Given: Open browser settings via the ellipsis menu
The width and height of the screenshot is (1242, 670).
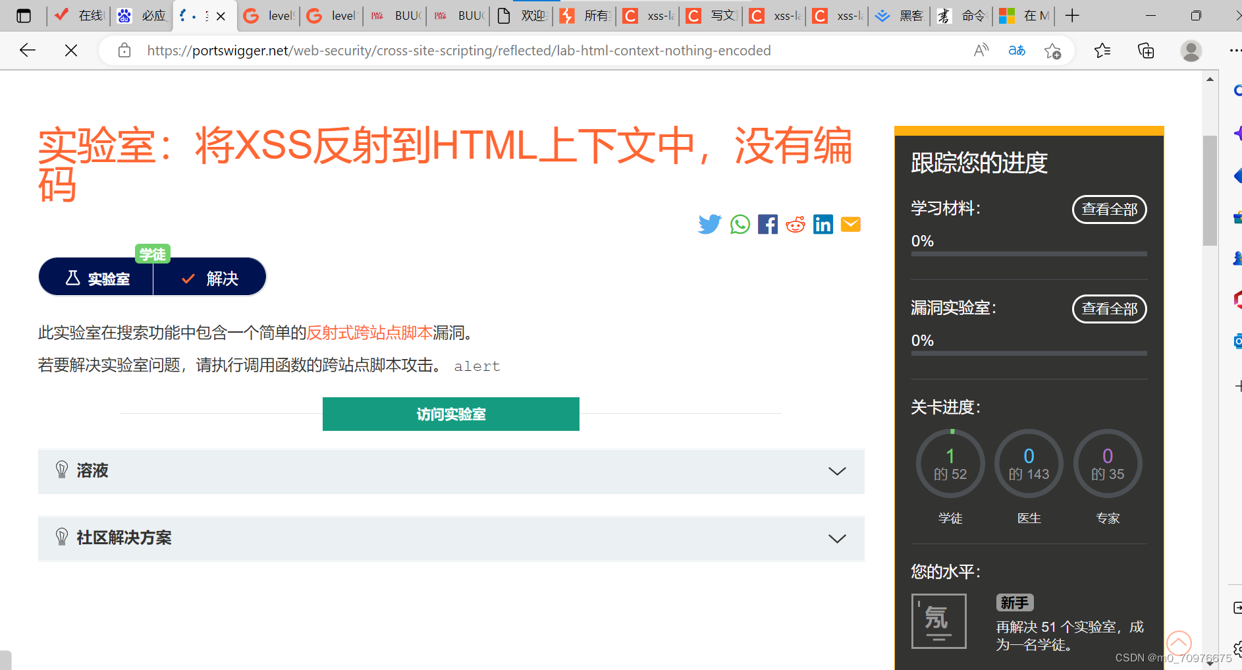Looking at the screenshot, I should click(1235, 50).
